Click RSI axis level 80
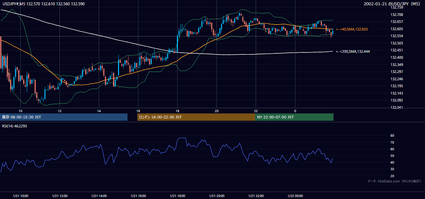425x199 pixels. [x=392, y=136]
